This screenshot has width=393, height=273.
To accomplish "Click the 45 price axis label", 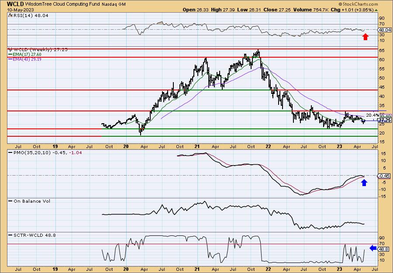I will (x=382, y=87).
